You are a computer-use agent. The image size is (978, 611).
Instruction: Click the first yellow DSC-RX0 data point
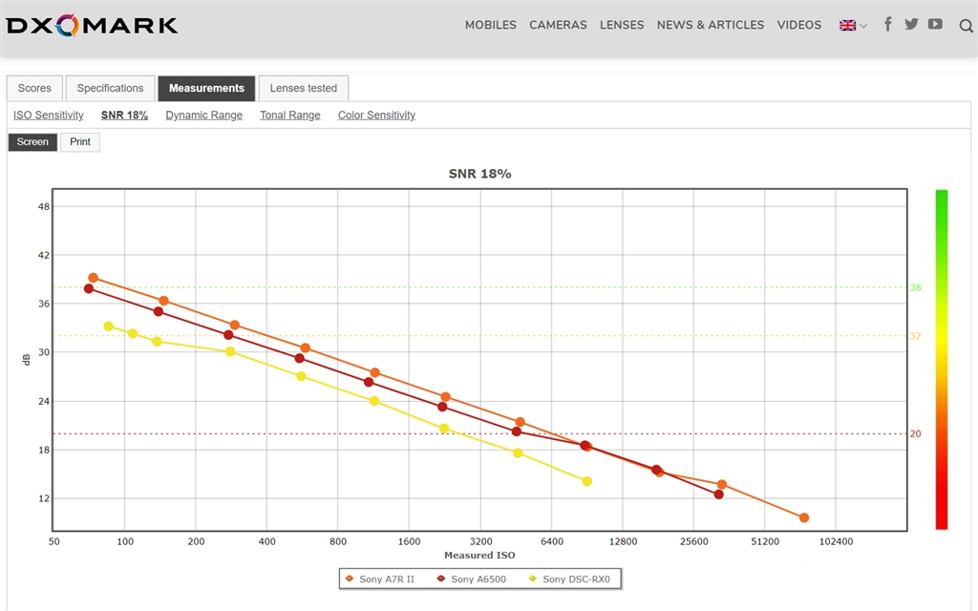[109, 327]
